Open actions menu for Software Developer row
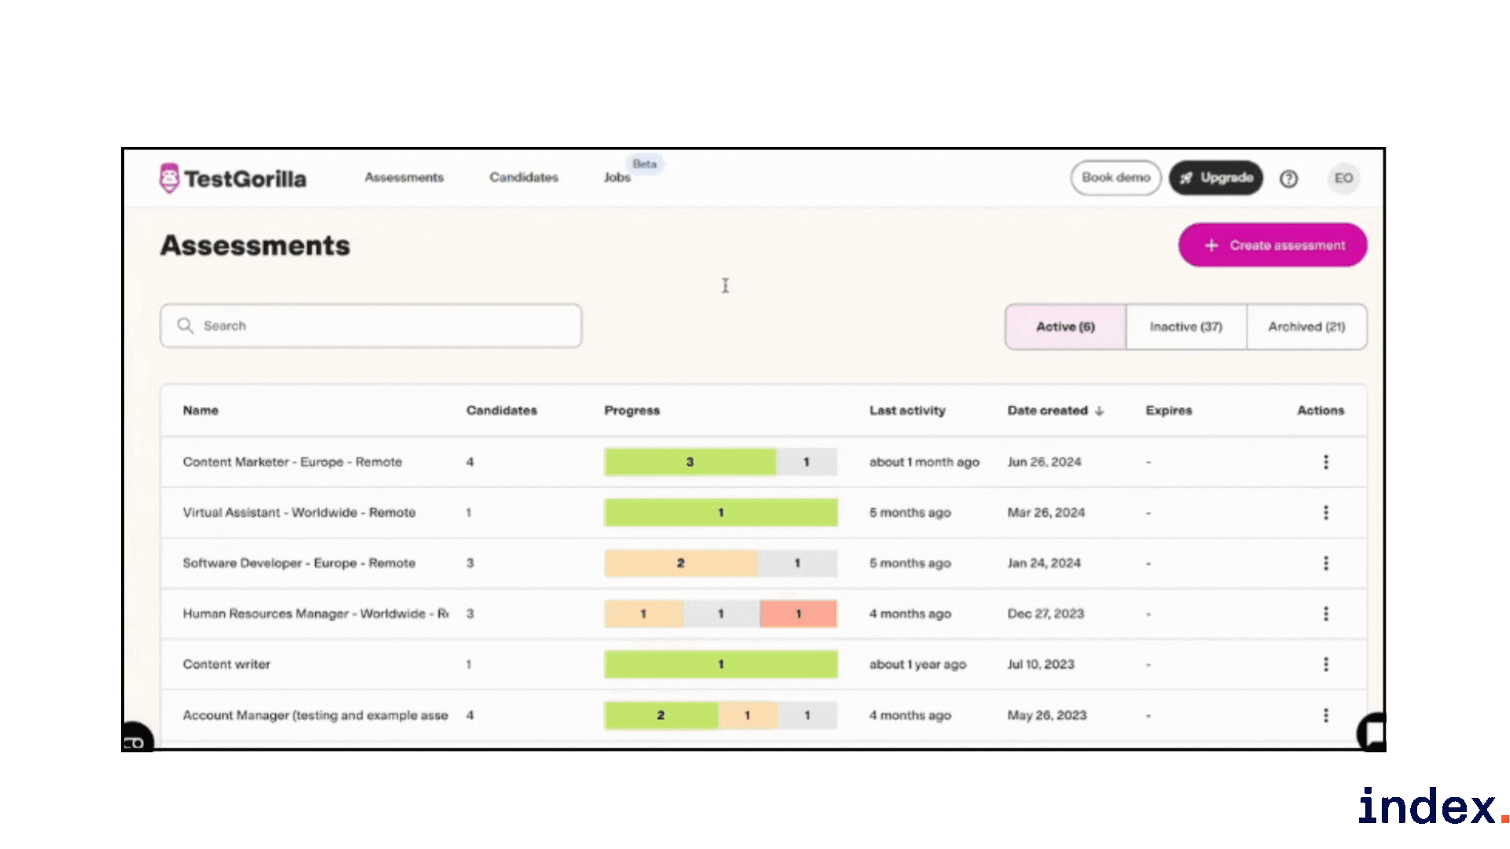 (1326, 563)
